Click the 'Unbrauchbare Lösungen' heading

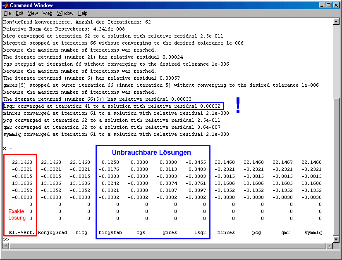[x=151, y=153]
